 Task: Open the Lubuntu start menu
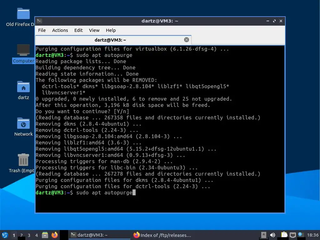coord(5,235)
